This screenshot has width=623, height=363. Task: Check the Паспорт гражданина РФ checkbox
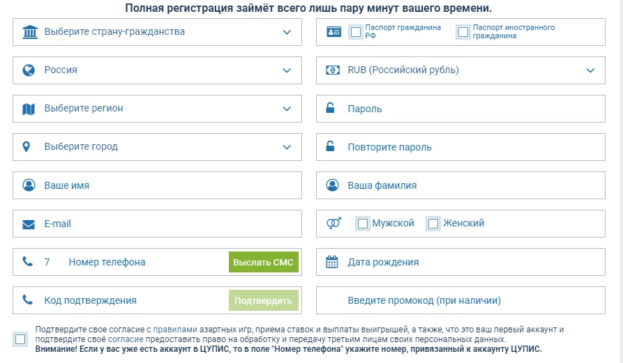[356, 32]
